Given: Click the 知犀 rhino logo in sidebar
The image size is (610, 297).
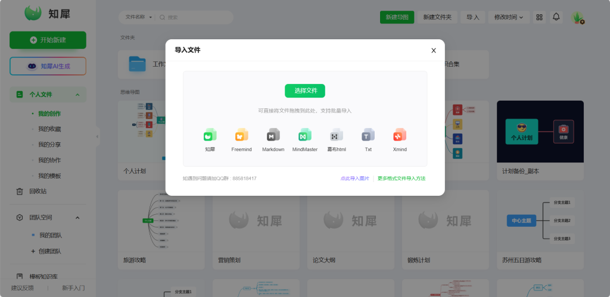Looking at the screenshot, I should 33,13.
